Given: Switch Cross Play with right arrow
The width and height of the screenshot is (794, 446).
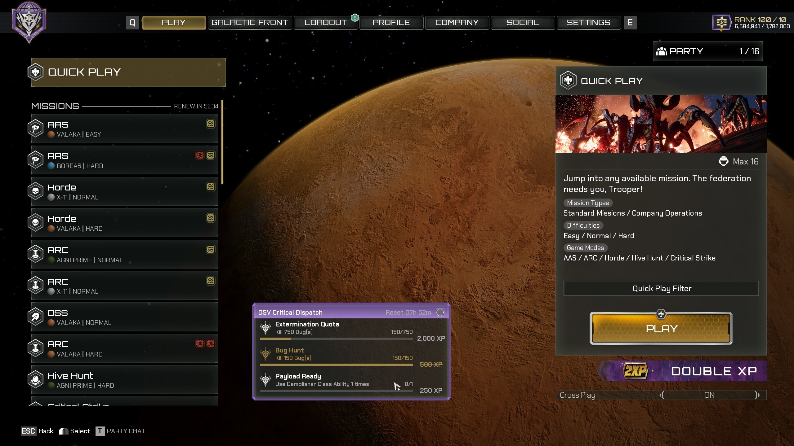Looking at the screenshot, I should coord(757,395).
